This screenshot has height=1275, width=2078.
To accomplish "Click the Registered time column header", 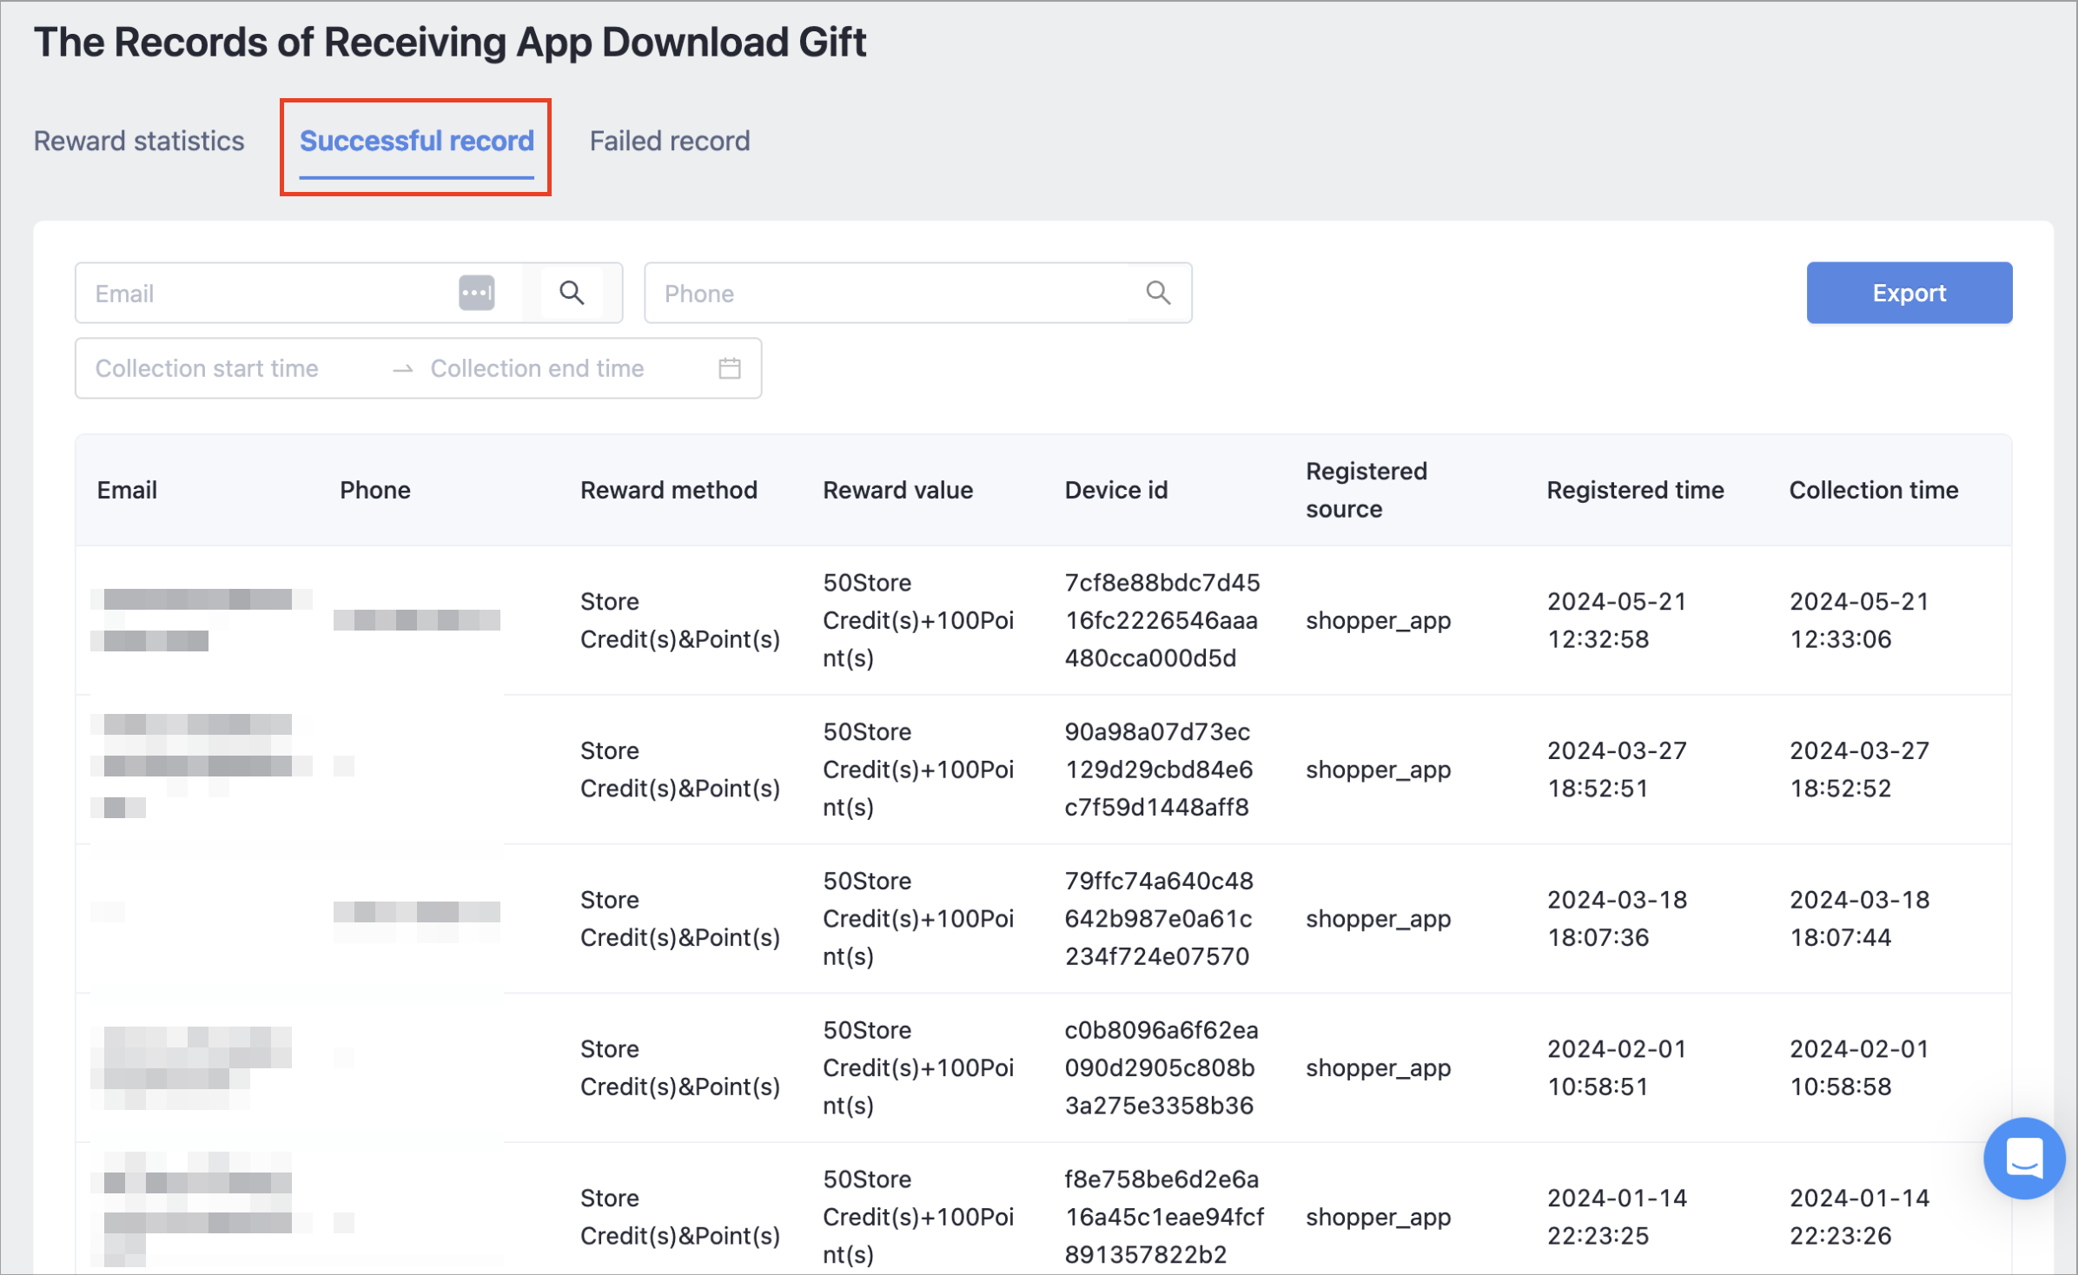I will pos(1635,490).
